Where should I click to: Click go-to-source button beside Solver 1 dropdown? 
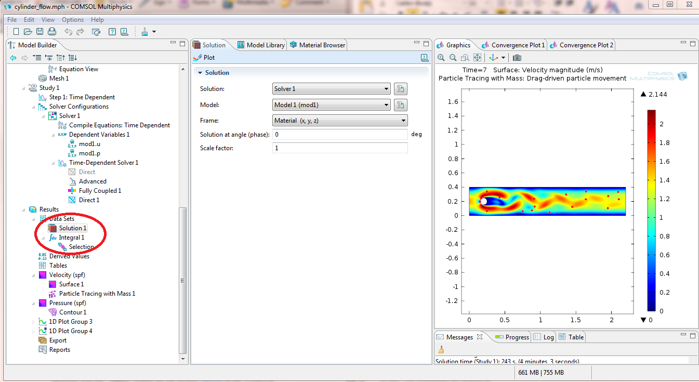point(400,89)
